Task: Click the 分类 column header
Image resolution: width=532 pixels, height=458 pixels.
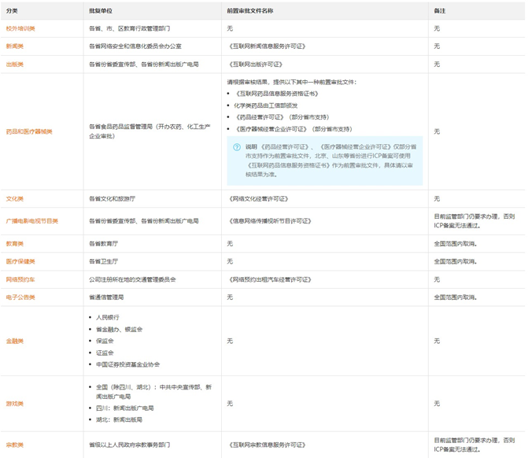Action: pyautogui.click(x=12, y=11)
